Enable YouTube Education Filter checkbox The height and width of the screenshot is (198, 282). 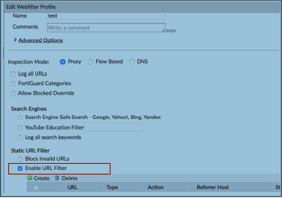pos(20,128)
